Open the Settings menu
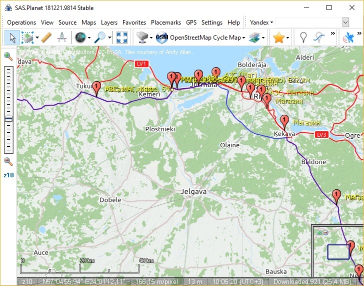This screenshot has width=364, height=286. pos(212,23)
